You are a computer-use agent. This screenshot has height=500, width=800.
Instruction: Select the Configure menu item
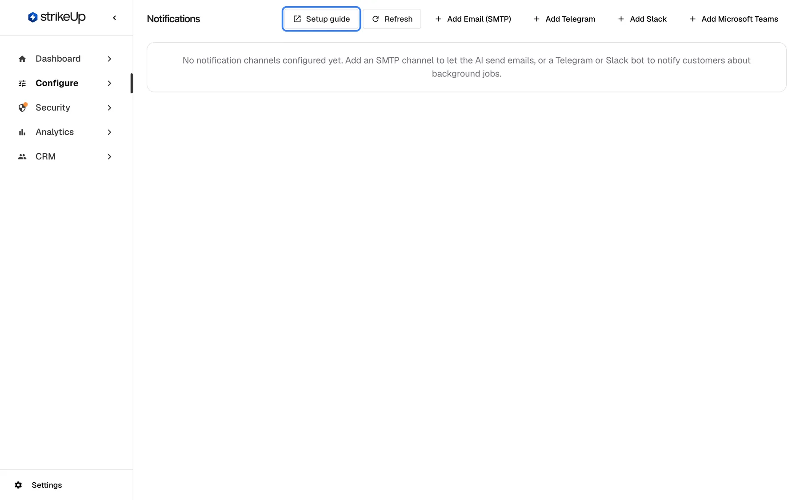65,83
